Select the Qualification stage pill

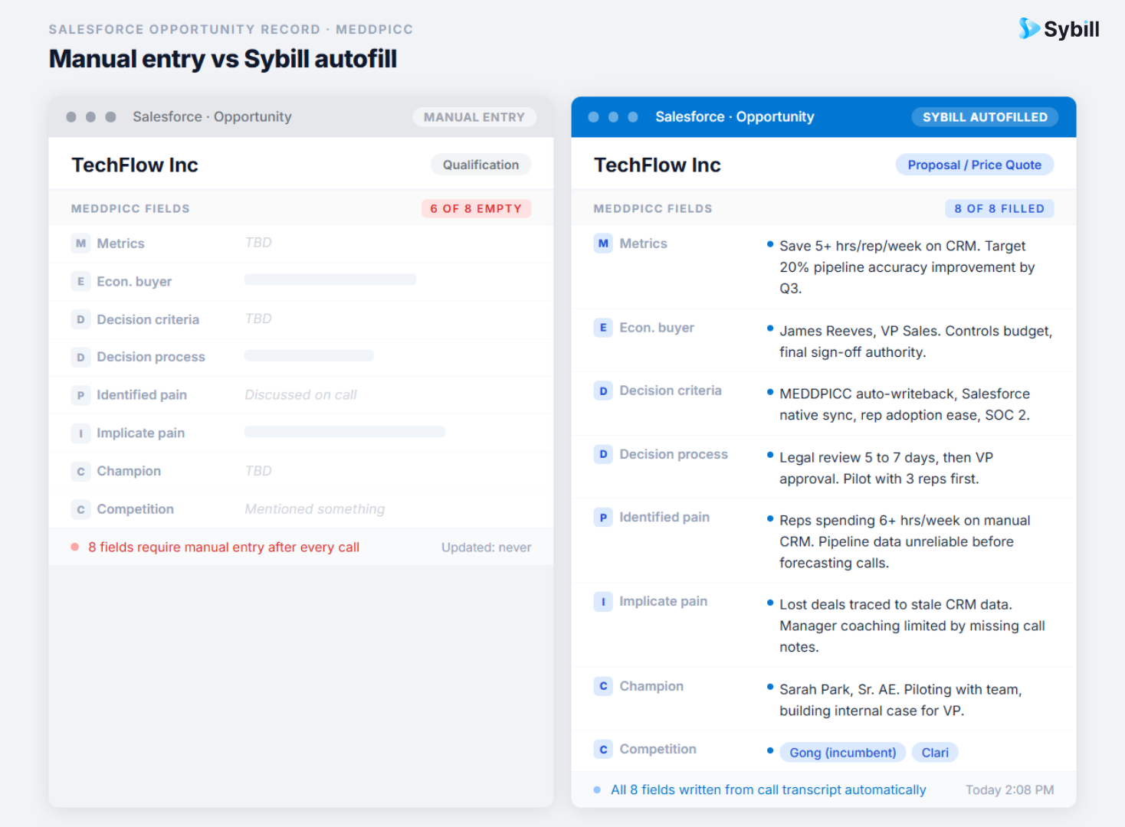pos(481,165)
